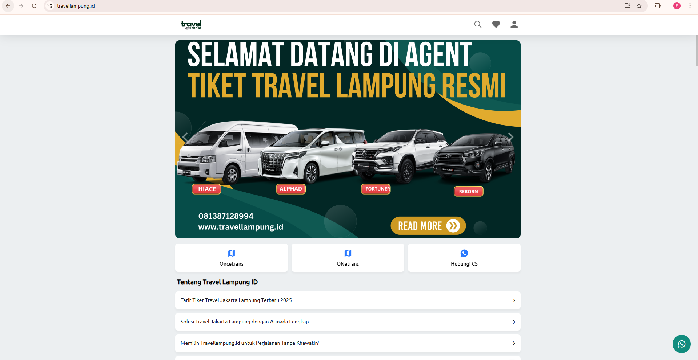Open the user account icon
The height and width of the screenshot is (360, 698).
tap(514, 24)
